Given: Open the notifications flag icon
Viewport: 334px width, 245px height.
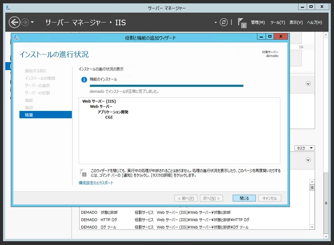Looking at the screenshot, I should point(242,23).
